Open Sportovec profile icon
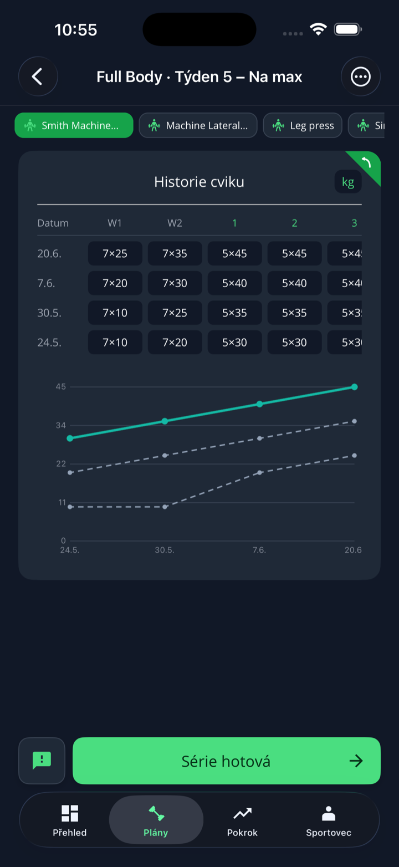 tap(329, 813)
